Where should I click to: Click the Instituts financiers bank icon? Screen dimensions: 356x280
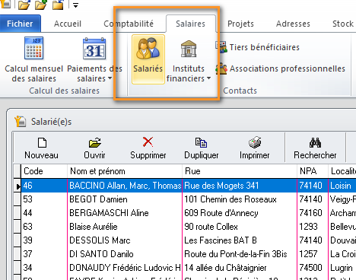pos(189,49)
